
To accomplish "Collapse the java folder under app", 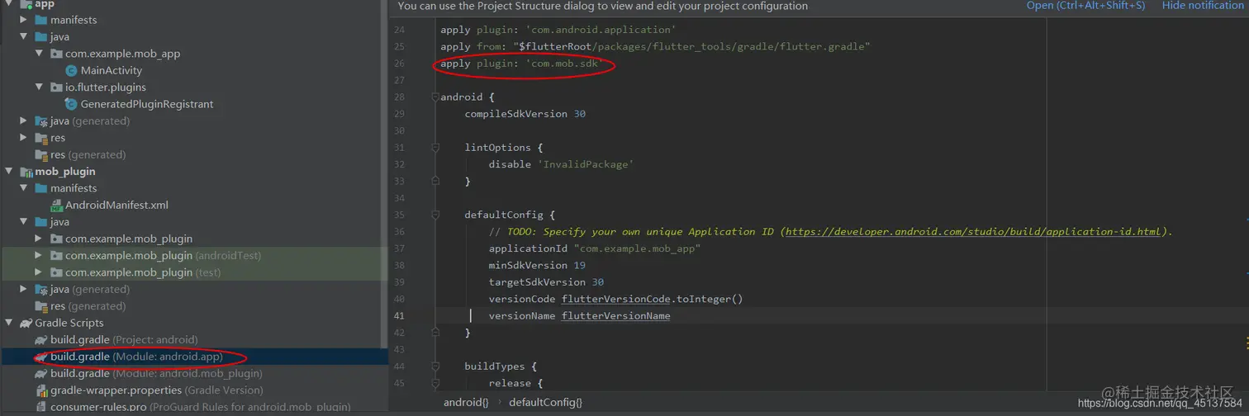I will [x=23, y=37].
